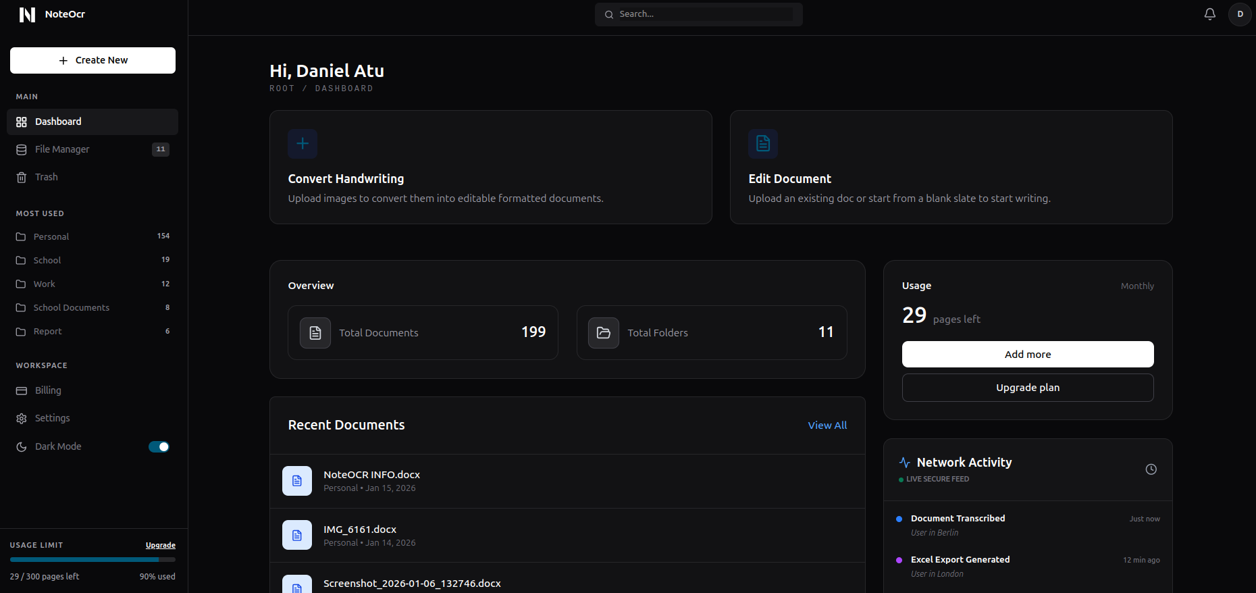
Task: Click the search magnifier icon
Action: coord(609,14)
